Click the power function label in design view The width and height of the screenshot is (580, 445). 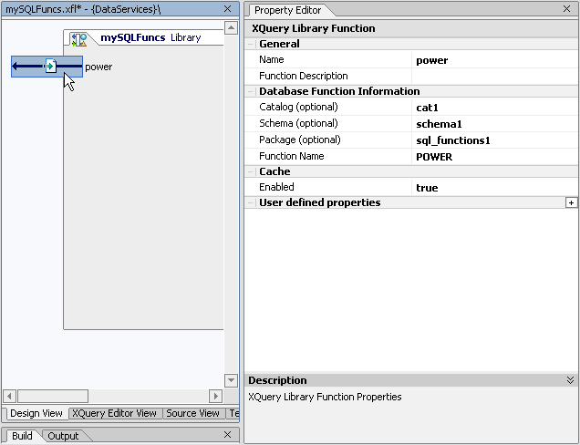(98, 67)
